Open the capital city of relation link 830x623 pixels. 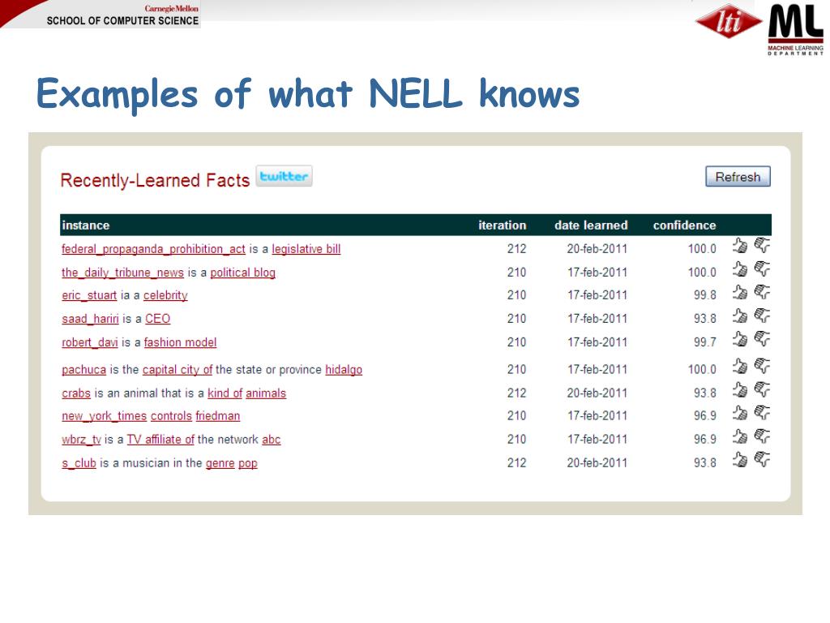[x=178, y=369]
